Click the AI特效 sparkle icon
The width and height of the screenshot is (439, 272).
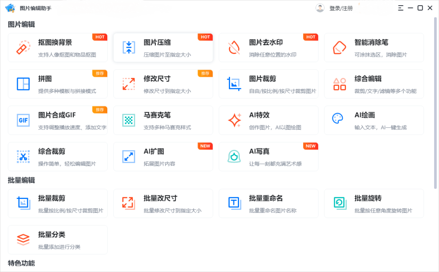(235, 120)
